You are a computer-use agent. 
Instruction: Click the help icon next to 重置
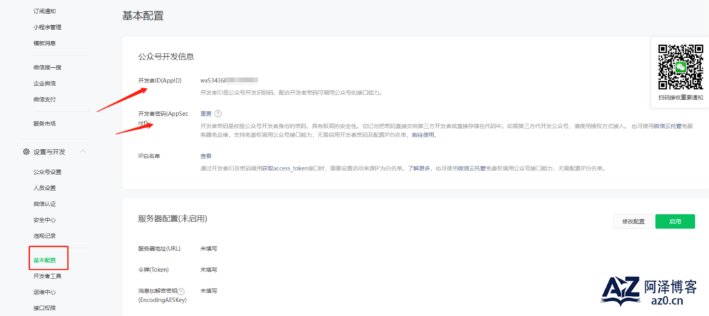pyautogui.click(x=218, y=114)
